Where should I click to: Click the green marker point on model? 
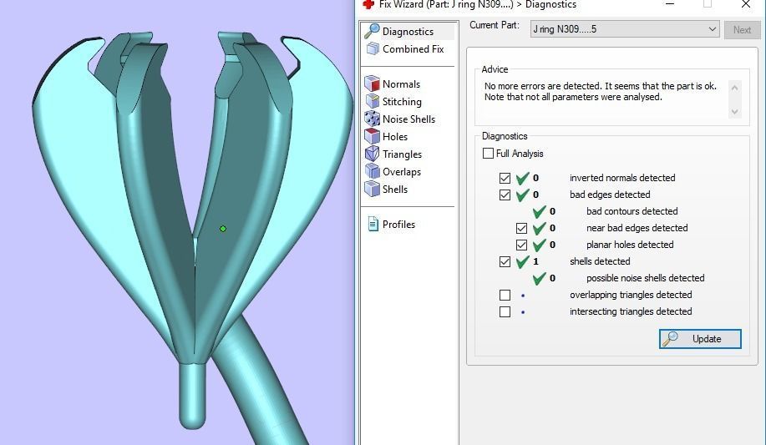point(223,229)
